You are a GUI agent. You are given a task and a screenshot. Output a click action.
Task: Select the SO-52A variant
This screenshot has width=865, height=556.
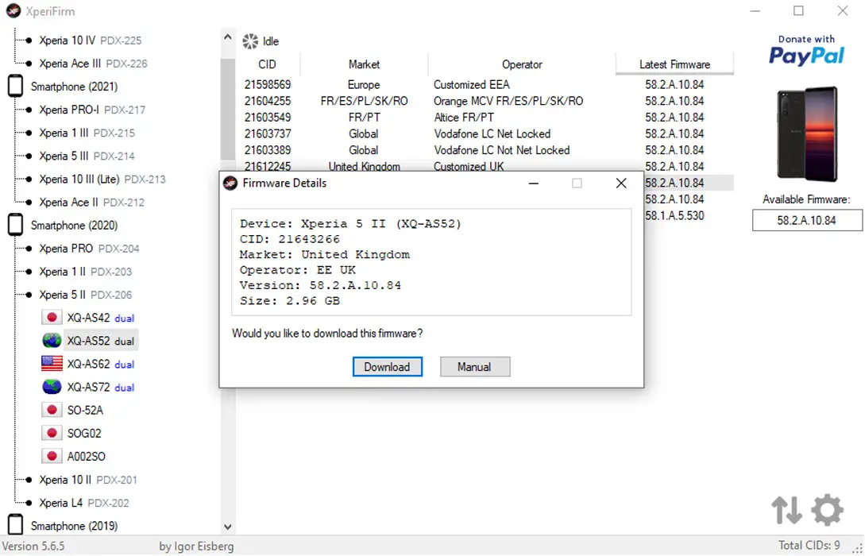(86, 411)
